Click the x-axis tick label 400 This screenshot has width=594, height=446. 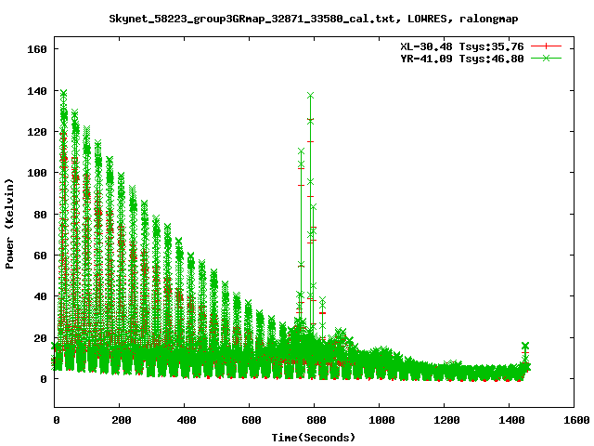pyautogui.click(x=187, y=420)
